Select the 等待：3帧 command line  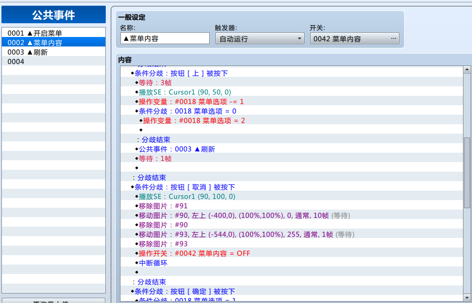(291, 83)
